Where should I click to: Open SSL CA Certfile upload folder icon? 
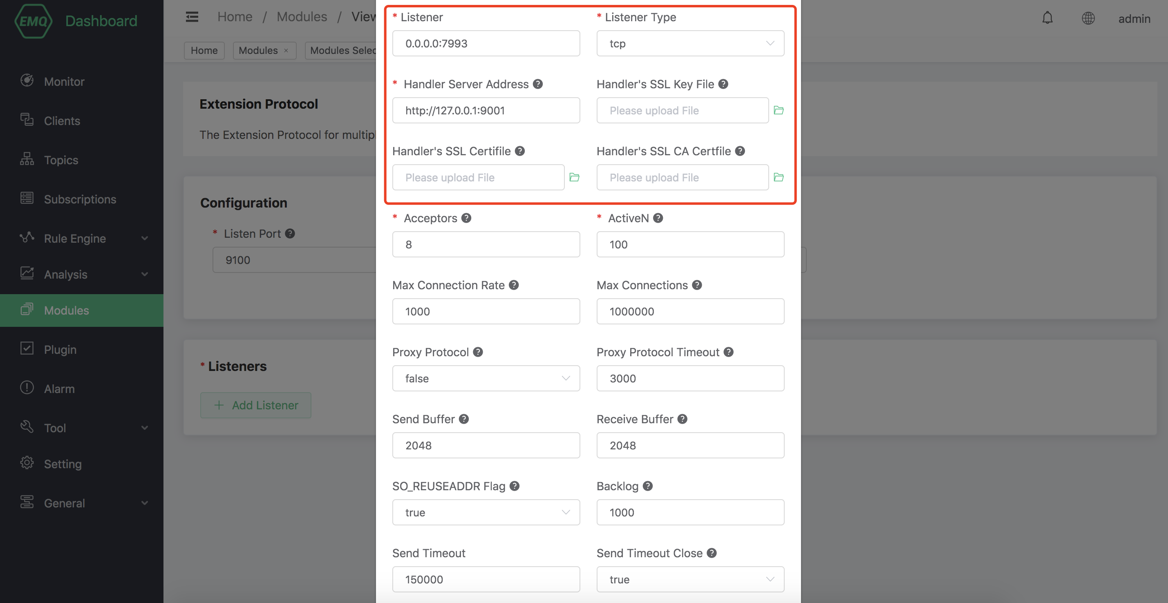tap(779, 177)
